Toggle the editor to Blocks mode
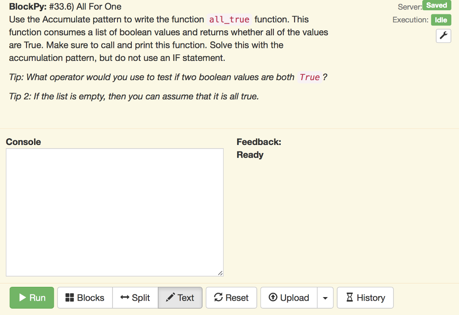459x315 pixels. 85,298
